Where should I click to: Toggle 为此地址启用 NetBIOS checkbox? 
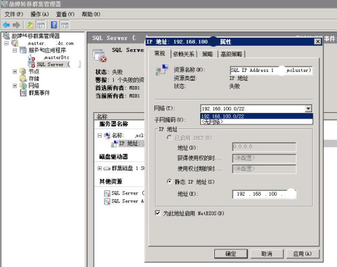coord(158,213)
